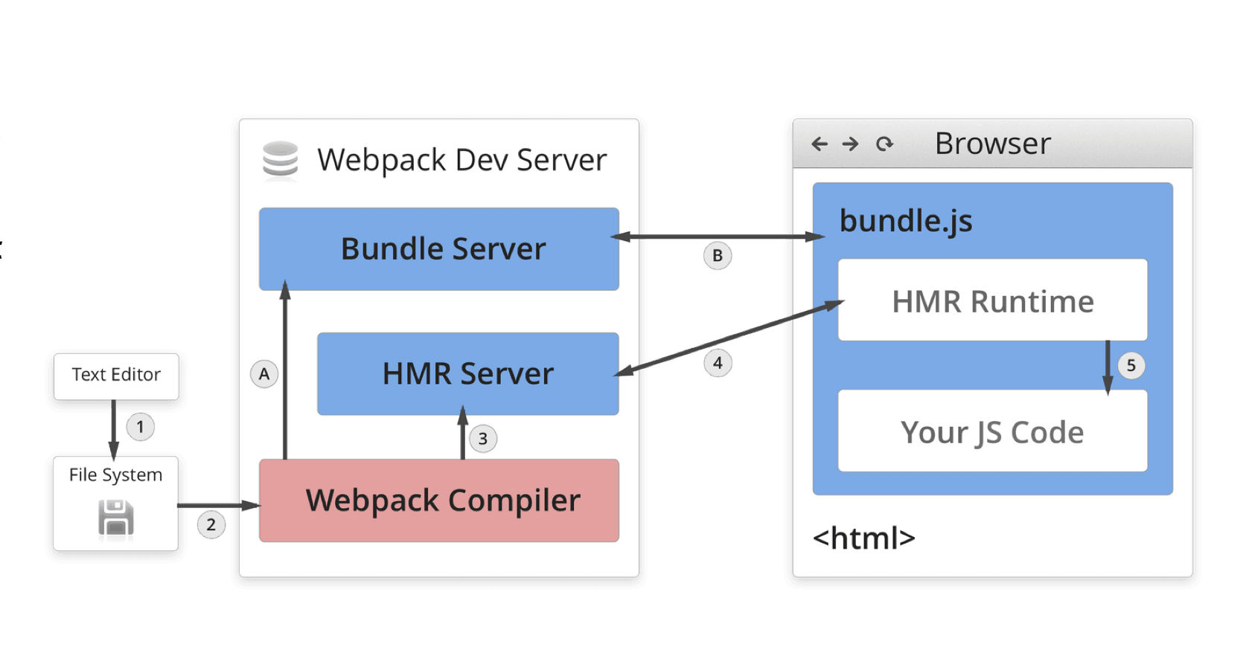Select the Webpack Compiler box
The image size is (1246, 656).
click(x=439, y=501)
